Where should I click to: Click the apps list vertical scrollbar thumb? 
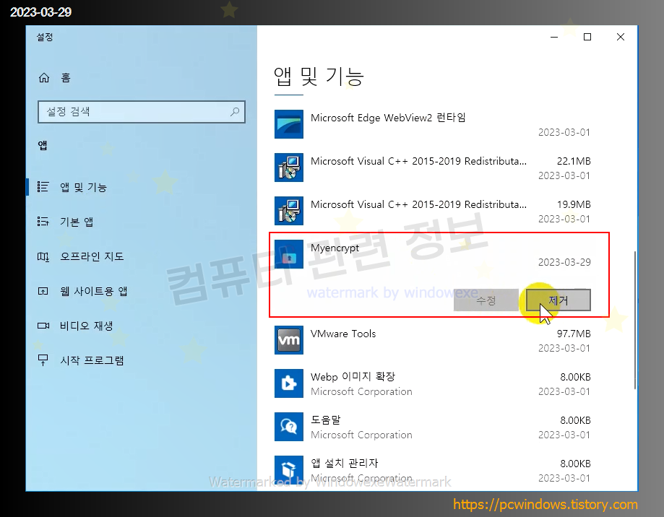point(635,320)
